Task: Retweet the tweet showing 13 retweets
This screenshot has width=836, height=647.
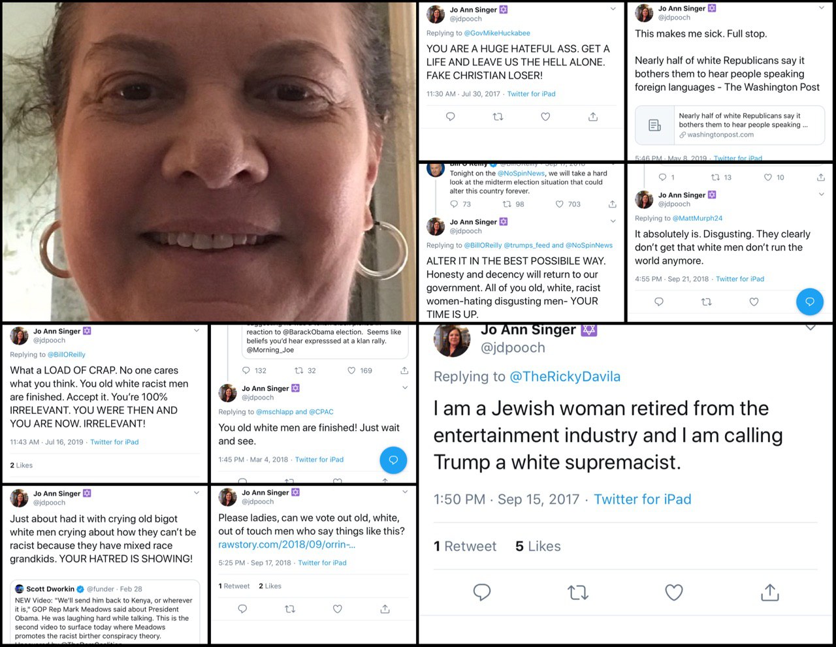Action: click(x=715, y=178)
